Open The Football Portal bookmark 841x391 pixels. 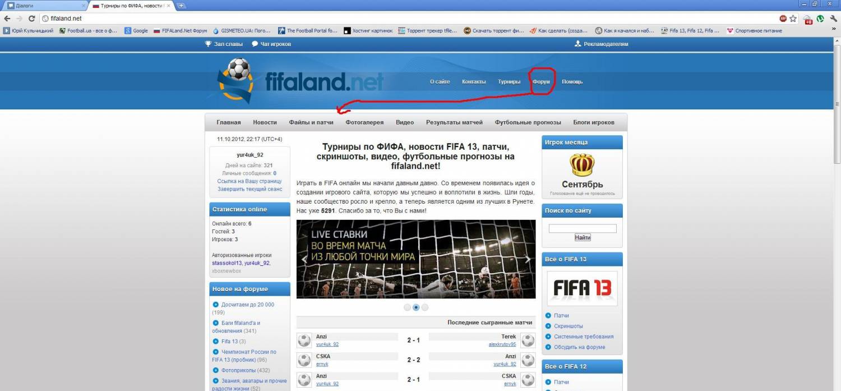(x=308, y=31)
